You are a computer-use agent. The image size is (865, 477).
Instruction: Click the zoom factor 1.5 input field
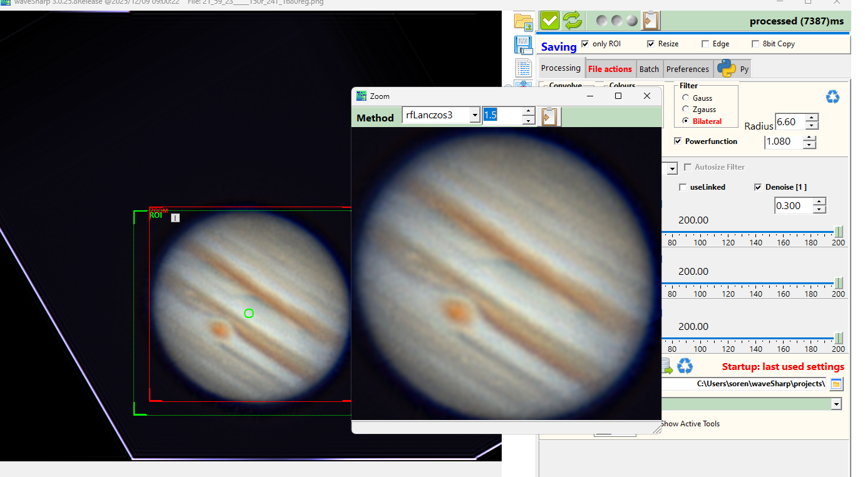click(x=501, y=115)
